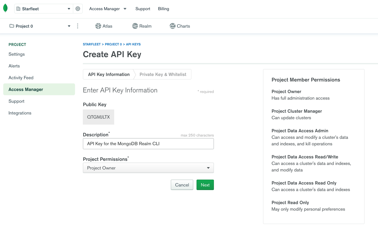
Task: Select Access Manager in the sidebar
Action: tap(39, 89)
